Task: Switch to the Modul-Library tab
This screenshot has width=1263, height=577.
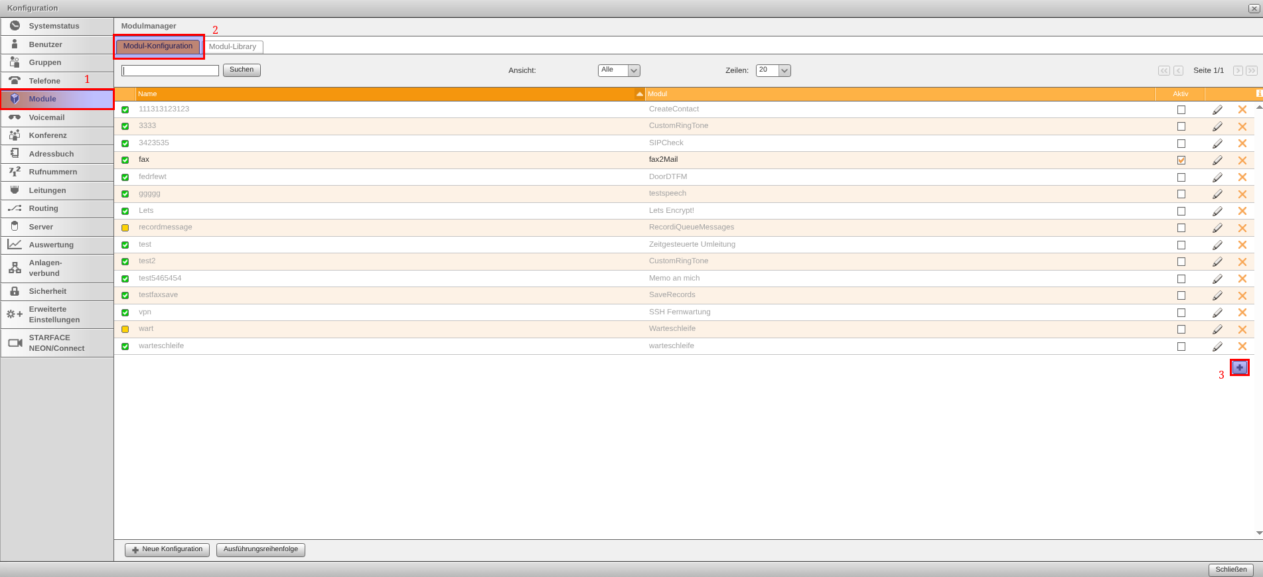Action: (232, 46)
